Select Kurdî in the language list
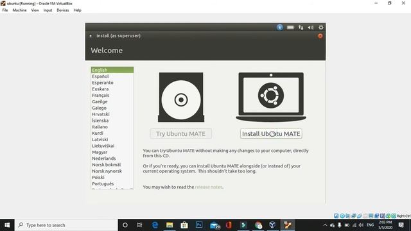Viewport: 411px width, 231px height. (x=112, y=133)
